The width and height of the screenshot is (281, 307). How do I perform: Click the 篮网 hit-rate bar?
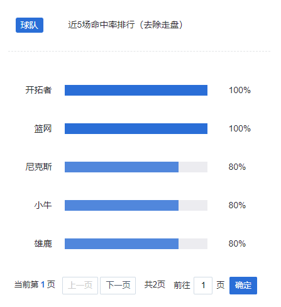(x=136, y=128)
